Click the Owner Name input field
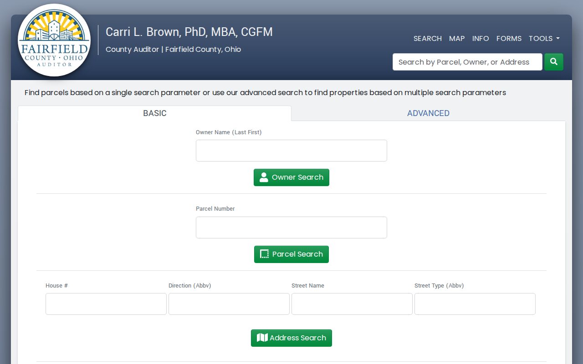The width and height of the screenshot is (583, 364). (x=291, y=151)
